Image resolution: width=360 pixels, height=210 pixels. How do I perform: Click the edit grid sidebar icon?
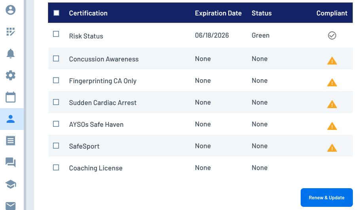pos(11,32)
